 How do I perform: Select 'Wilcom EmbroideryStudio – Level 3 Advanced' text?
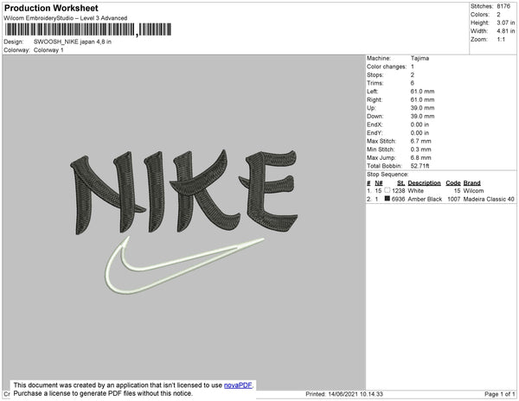(x=66, y=18)
